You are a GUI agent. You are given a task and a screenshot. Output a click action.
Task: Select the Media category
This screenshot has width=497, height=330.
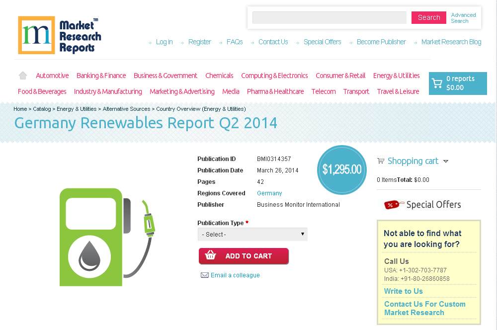231,91
